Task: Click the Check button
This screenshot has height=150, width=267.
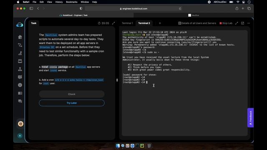Action: click(x=72, y=94)
